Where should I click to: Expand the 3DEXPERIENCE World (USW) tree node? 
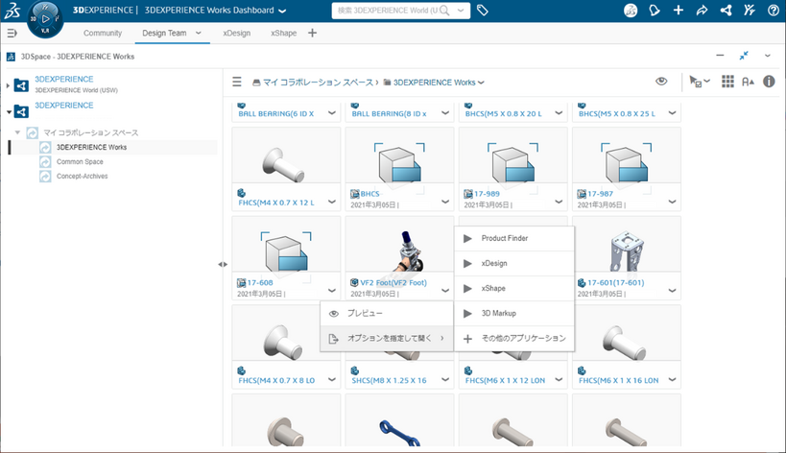click(8, 85)
